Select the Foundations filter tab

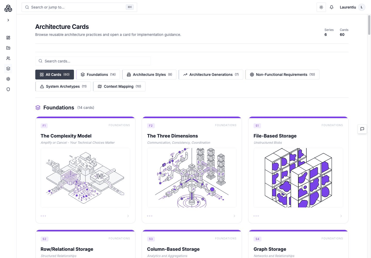[x=98, y=75]
